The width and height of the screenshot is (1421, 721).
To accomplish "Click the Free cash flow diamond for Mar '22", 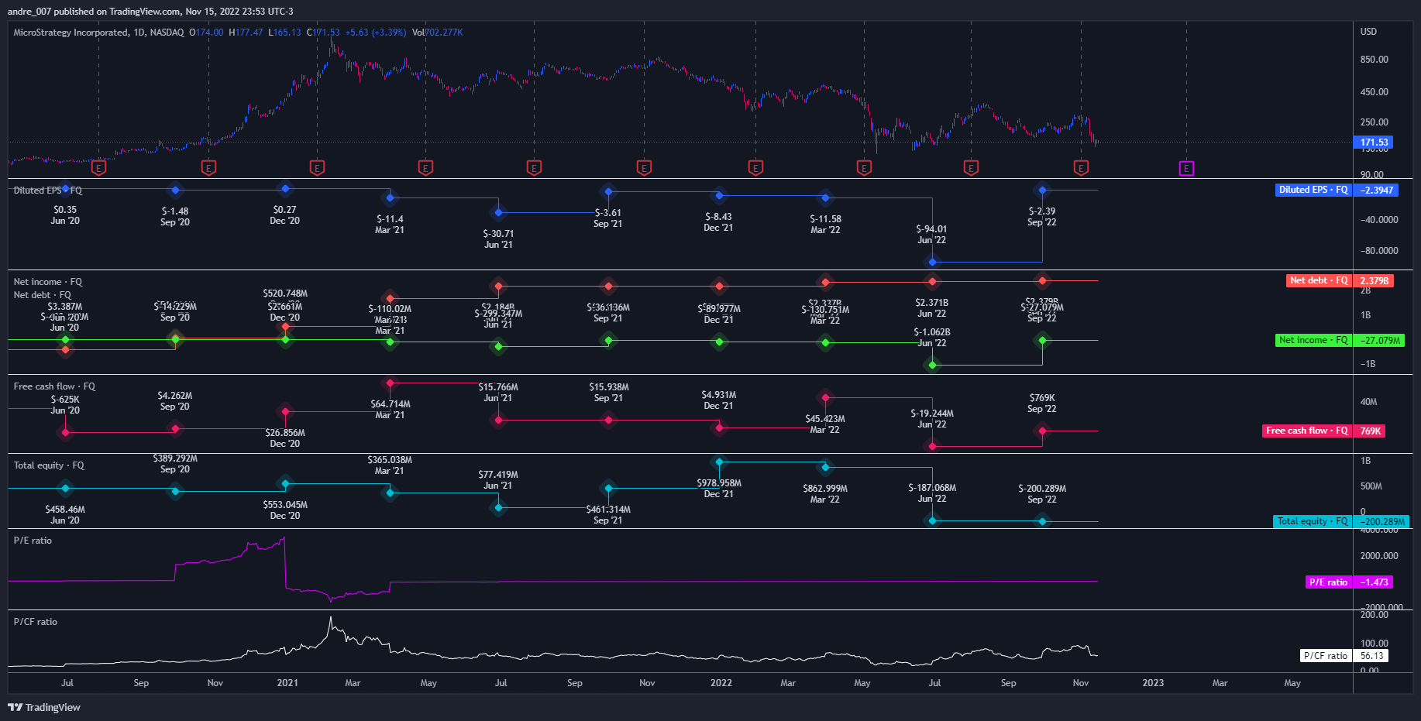I will pyautogui.click(x=825, y=398).
